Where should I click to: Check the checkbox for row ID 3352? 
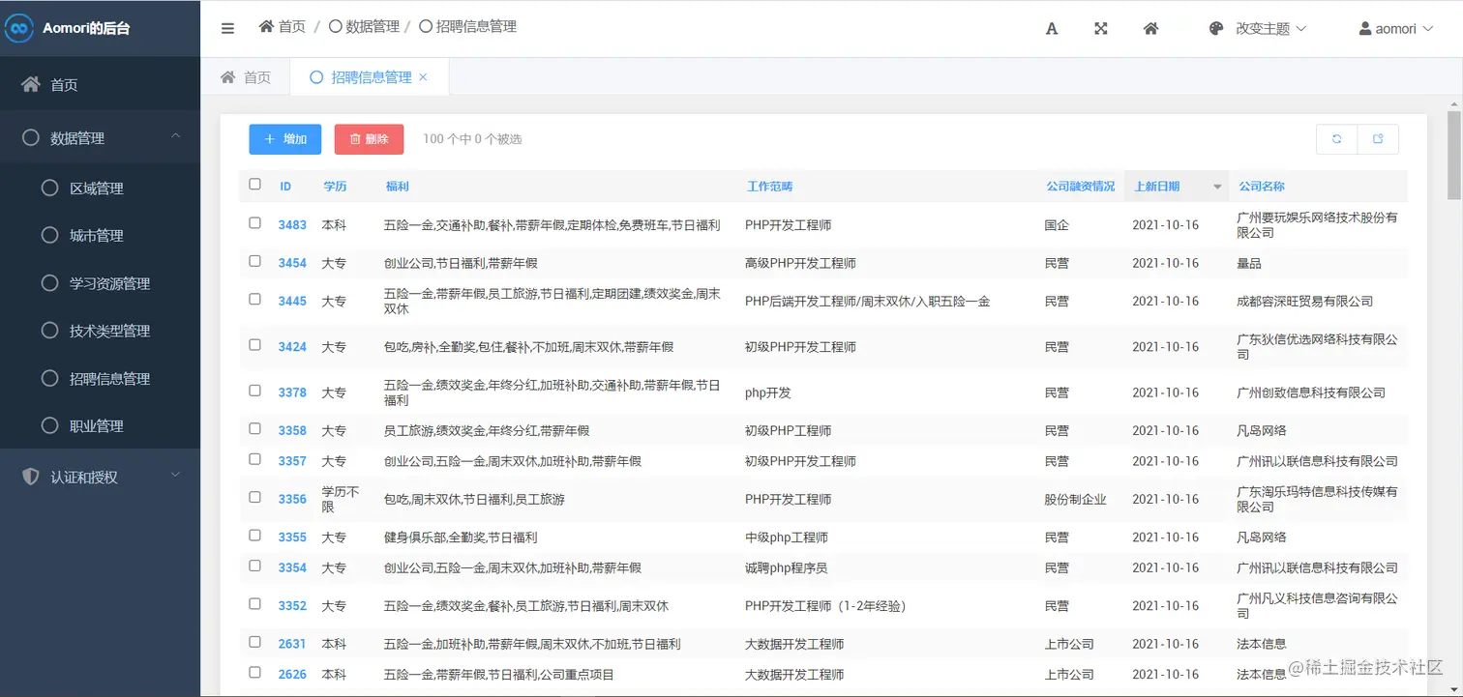pos(254,603)
